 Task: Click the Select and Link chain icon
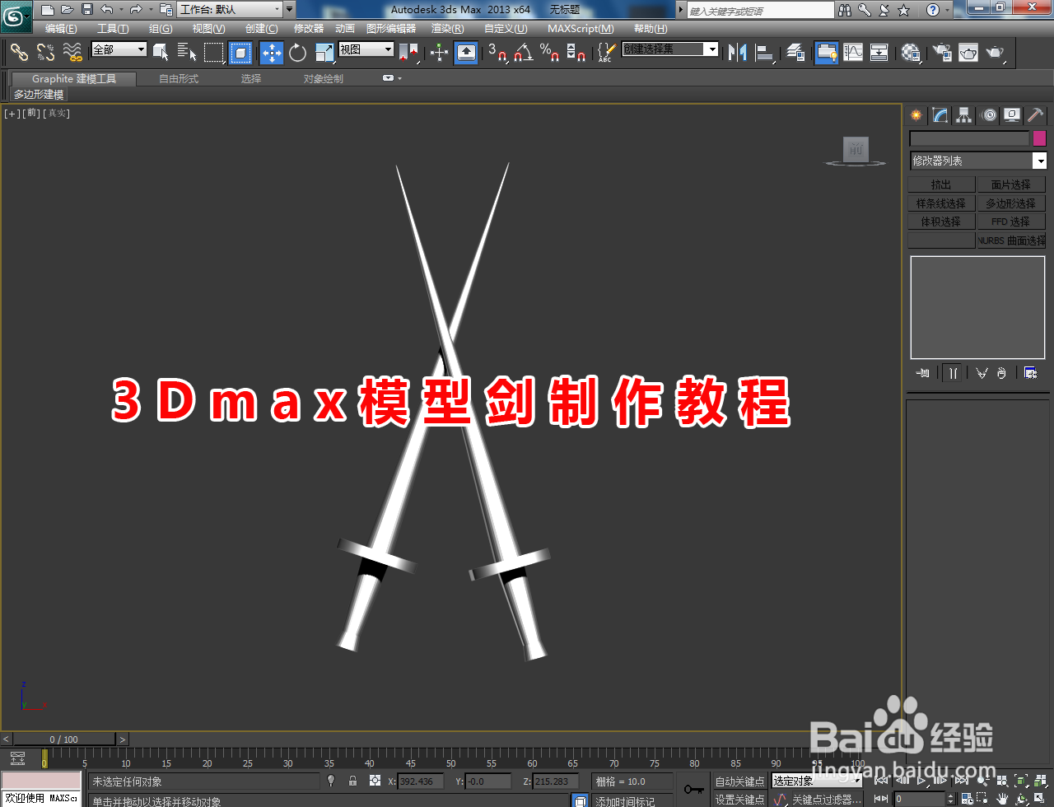pyautogui.click(x=19, y=53)
